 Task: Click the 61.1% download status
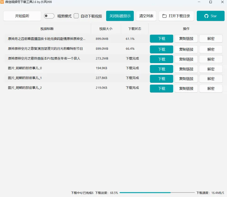click(130, 39)
